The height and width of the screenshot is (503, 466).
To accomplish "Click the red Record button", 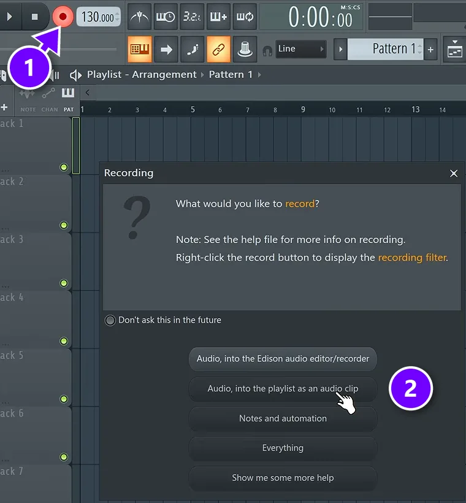I will pos(63,17).
